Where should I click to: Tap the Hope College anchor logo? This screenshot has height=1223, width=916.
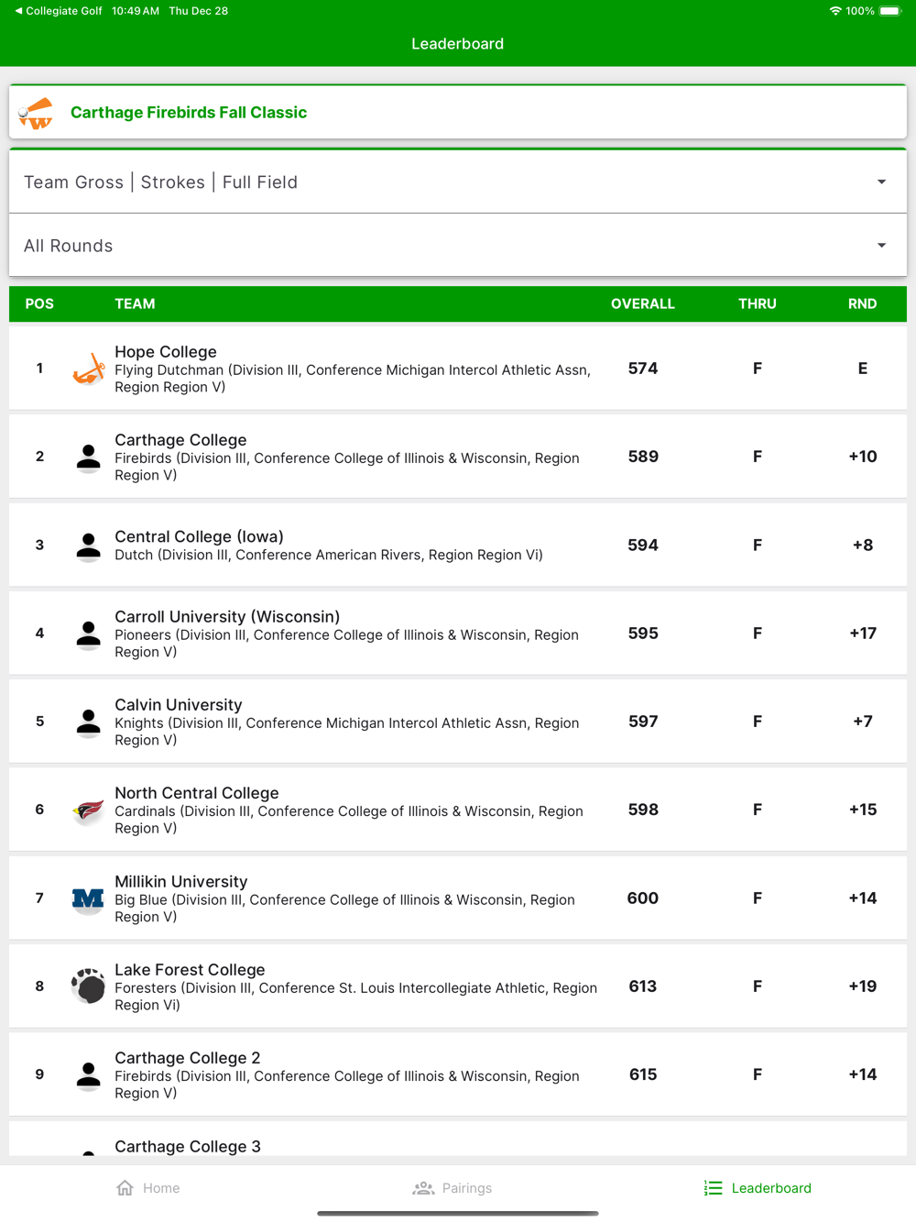click(88, 369)
